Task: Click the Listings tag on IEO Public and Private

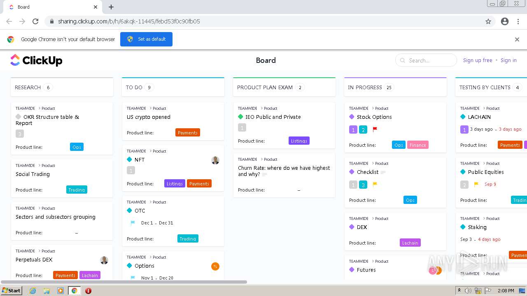Action: pos(299,141)
